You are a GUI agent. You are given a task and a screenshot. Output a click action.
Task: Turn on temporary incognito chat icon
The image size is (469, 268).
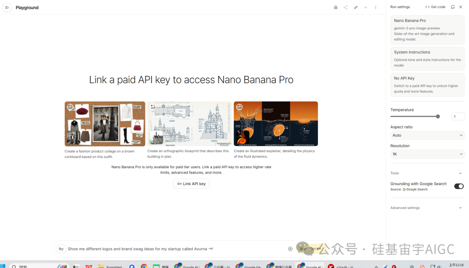click(336, 7)
